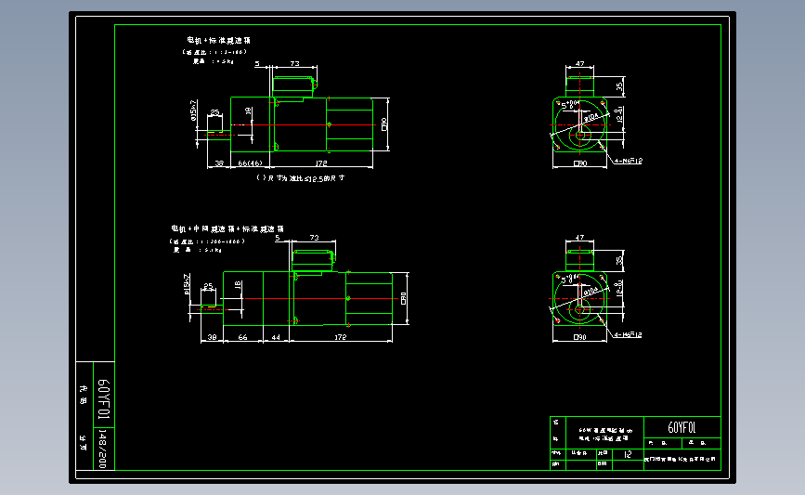The width and height of the screenshot is (805, 495).
Task: Click the 73 dimension on lower side view
Action: click(x=314, y=238)
